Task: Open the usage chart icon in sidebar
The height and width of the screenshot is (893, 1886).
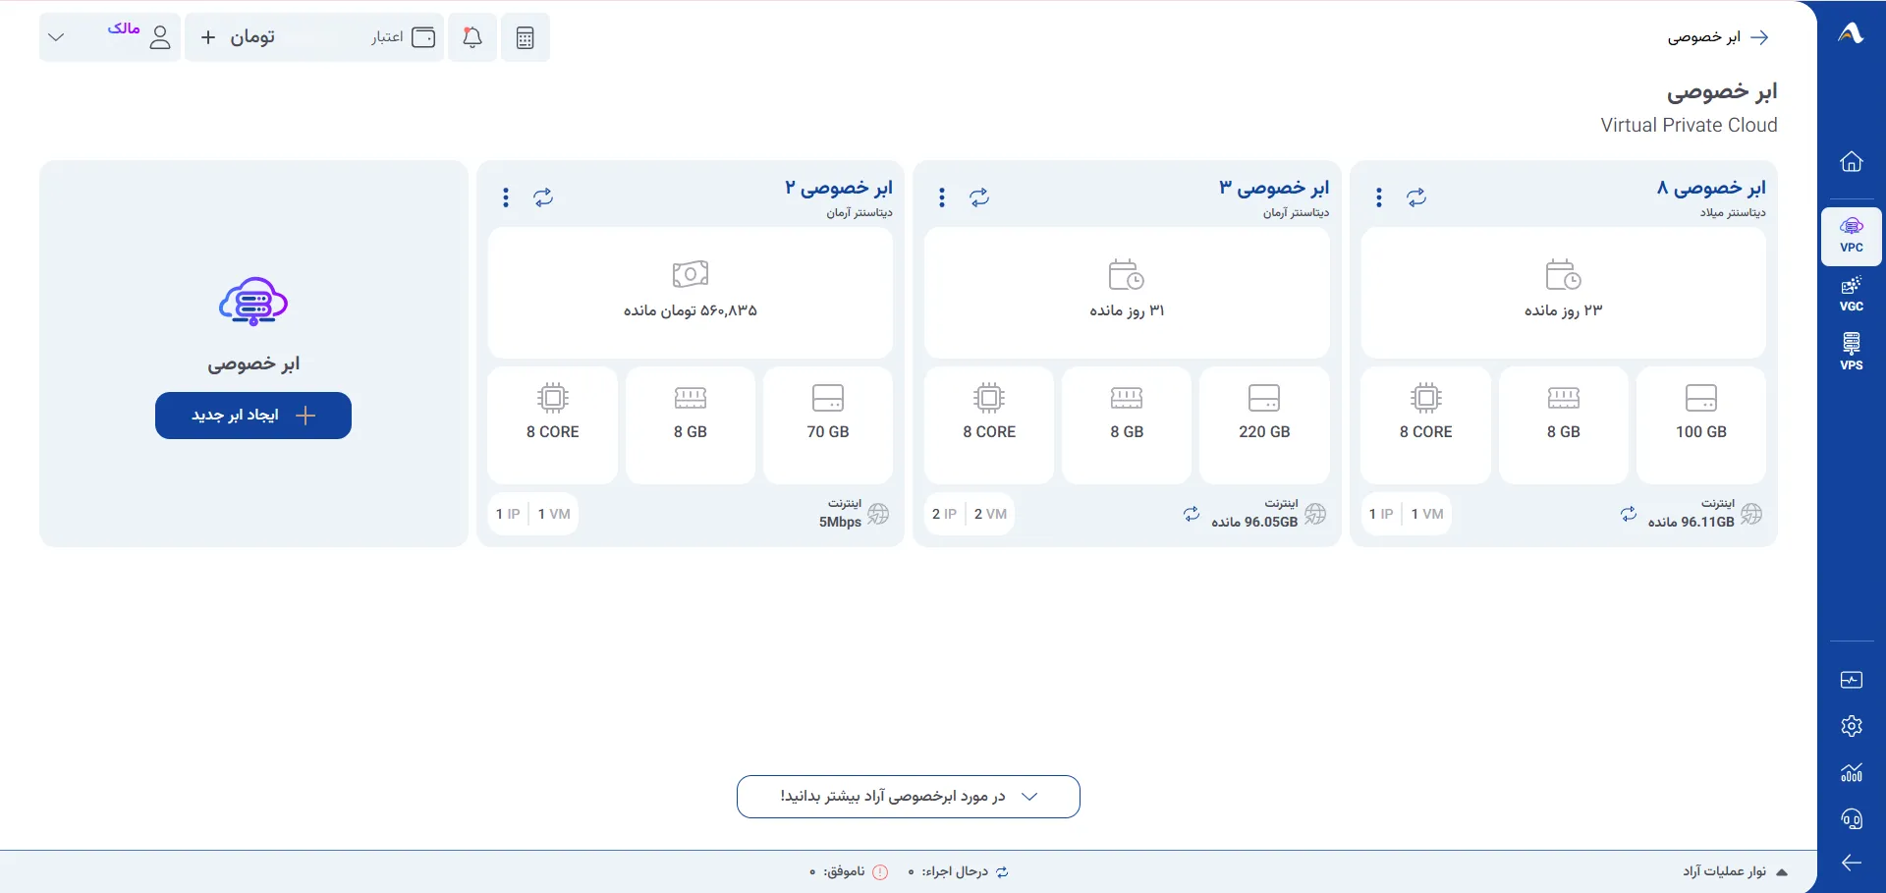Action: pyautogui.click(x=1852, y=772)
